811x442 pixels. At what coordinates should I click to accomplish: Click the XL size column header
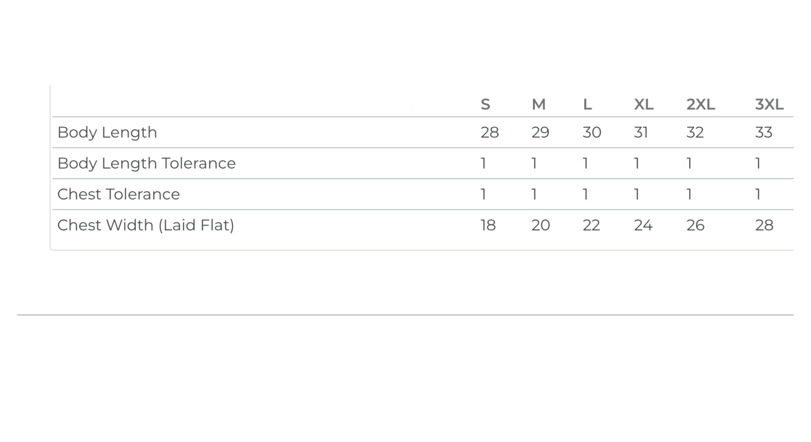coord(643,104)
